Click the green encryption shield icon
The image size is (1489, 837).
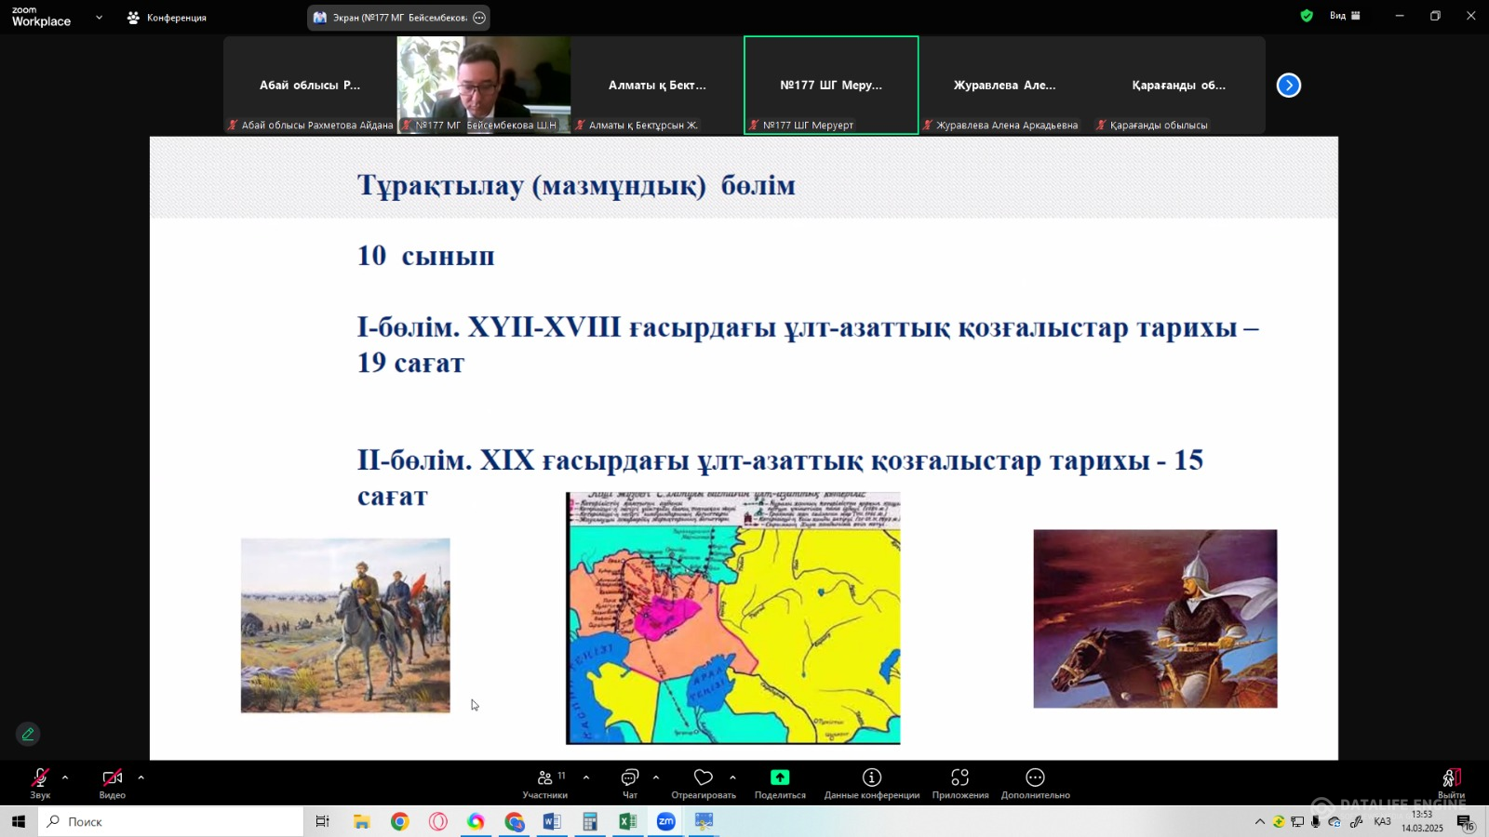click(1307, 16)
